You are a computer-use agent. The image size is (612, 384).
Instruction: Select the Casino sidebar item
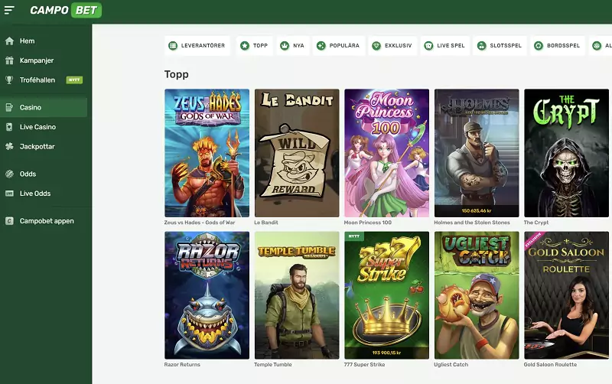[31, 108]
